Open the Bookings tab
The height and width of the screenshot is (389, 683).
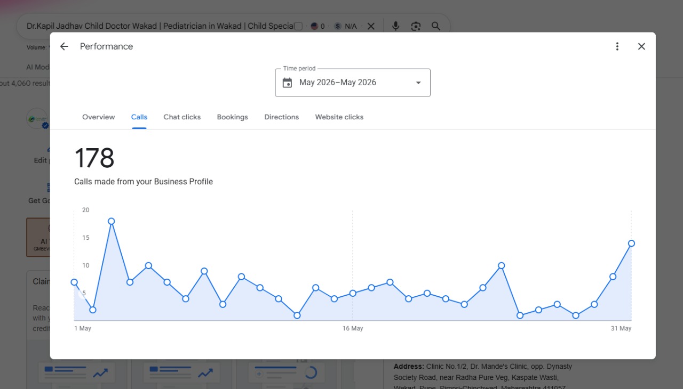[x=232, y=117]
